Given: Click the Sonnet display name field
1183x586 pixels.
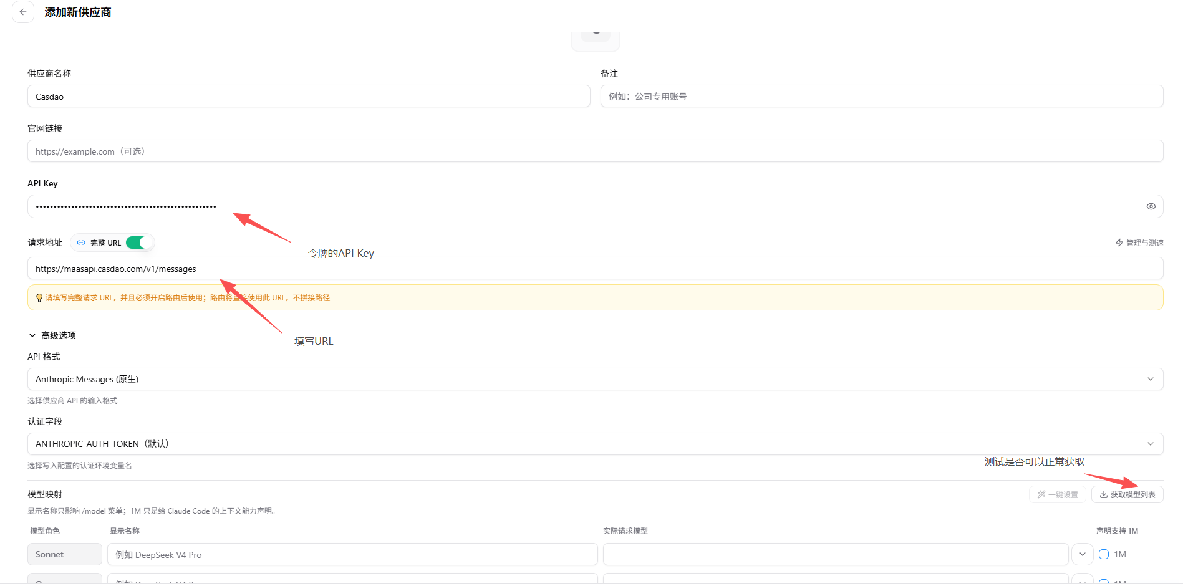Looking at the screenshot, I should tap(352, 554).
